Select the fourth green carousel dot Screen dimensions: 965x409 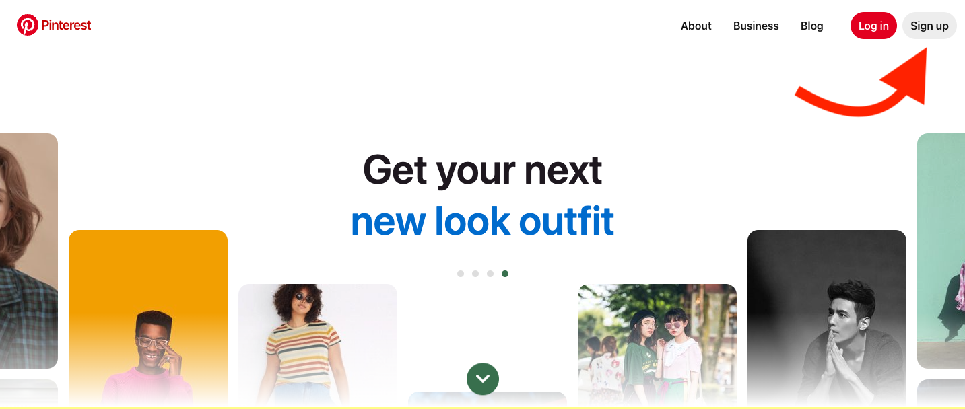point(505,274)
